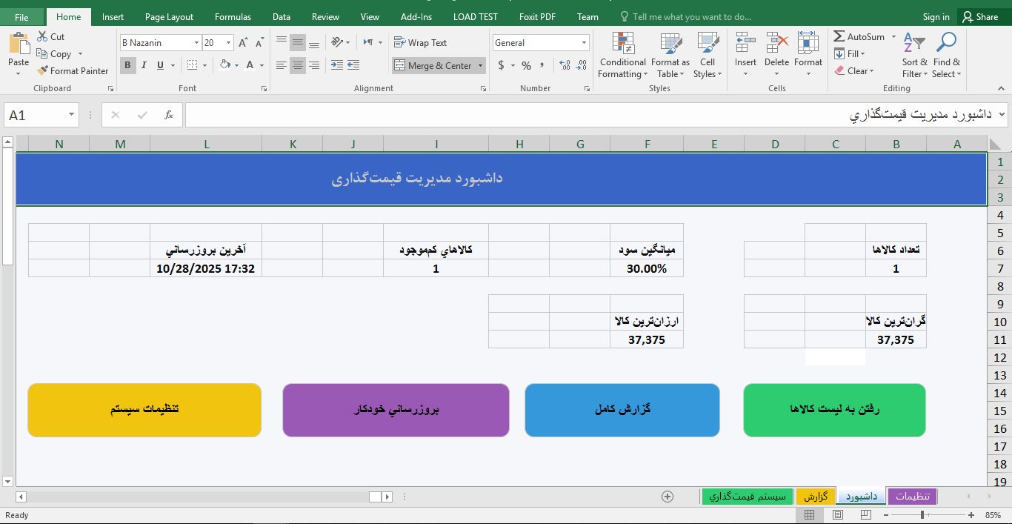
Task: Open the Merge & Center dropdown arrow
Action: coord(480,65)
